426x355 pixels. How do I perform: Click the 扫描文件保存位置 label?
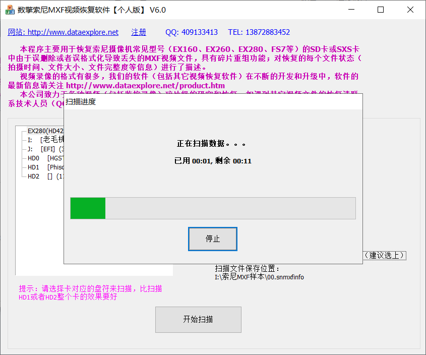[247, 269]
